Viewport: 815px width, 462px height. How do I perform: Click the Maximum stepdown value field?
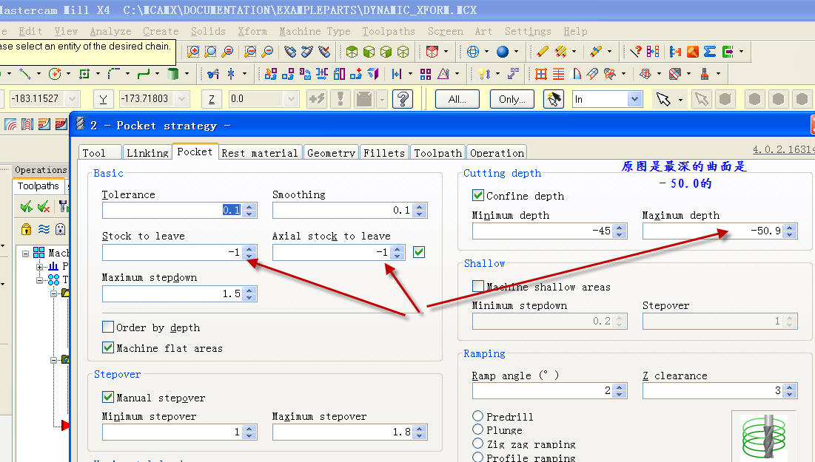pos(172,293)
